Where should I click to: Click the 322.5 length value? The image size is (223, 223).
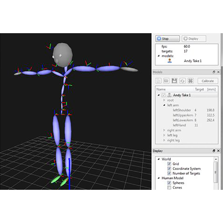tap(210, 115)
